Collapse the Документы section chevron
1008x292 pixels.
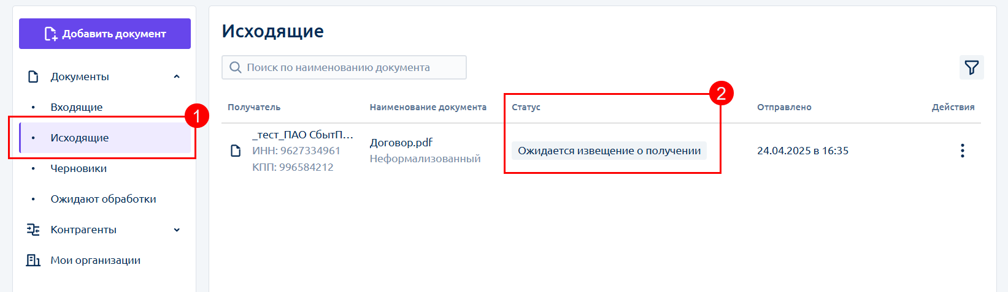[177, 77]
